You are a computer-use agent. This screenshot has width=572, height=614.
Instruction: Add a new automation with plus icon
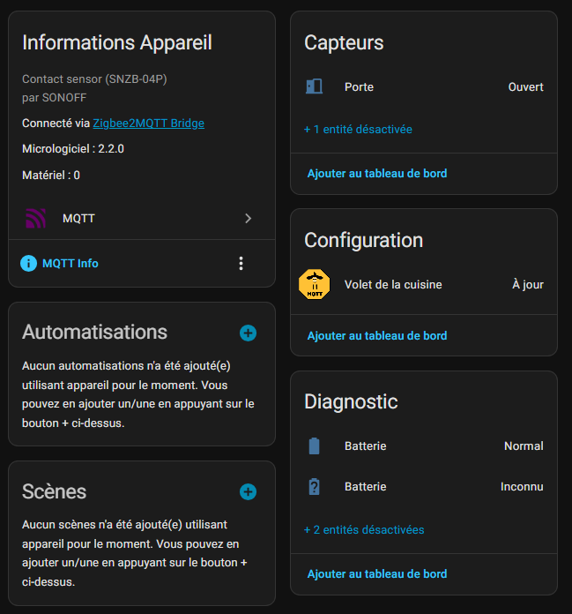point(248,333)
